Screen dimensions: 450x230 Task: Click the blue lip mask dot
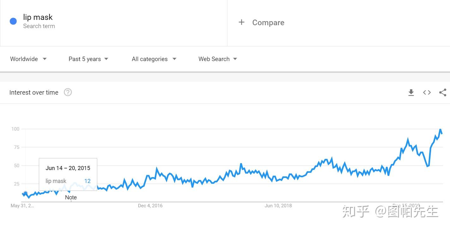point(13,21)
